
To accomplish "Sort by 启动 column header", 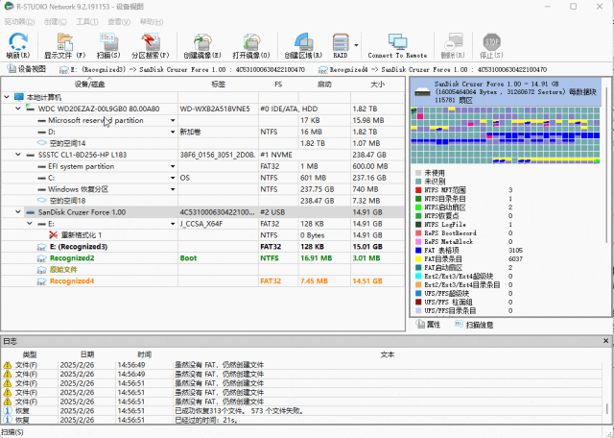I will pyautogui.click(x=324, y=84).
